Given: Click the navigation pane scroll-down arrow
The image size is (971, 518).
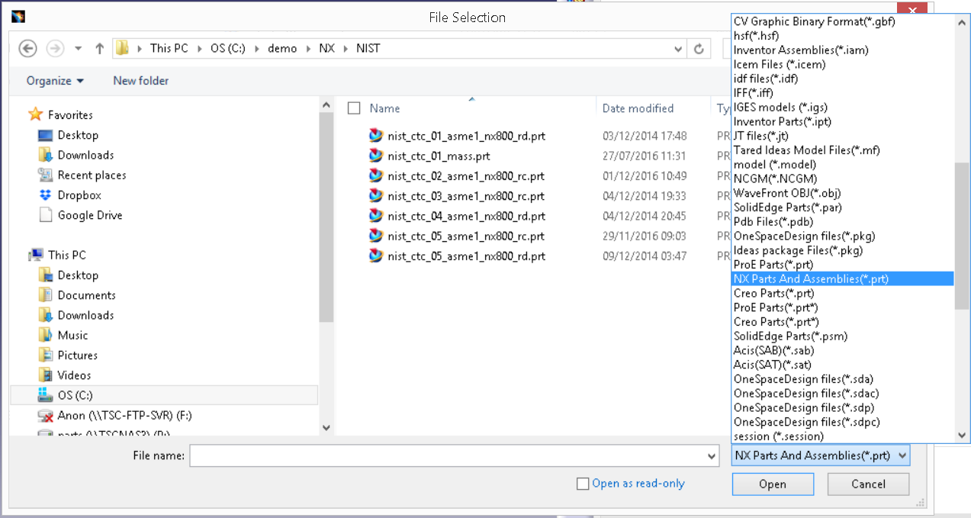Looking at the screenshot, I should [x=326, y=428].
